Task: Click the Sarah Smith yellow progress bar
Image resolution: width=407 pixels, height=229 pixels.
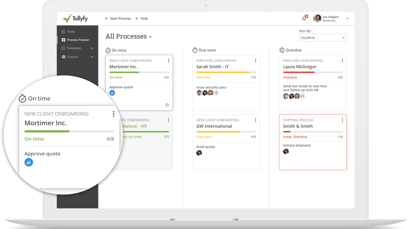Action: [x=226, y=72]
